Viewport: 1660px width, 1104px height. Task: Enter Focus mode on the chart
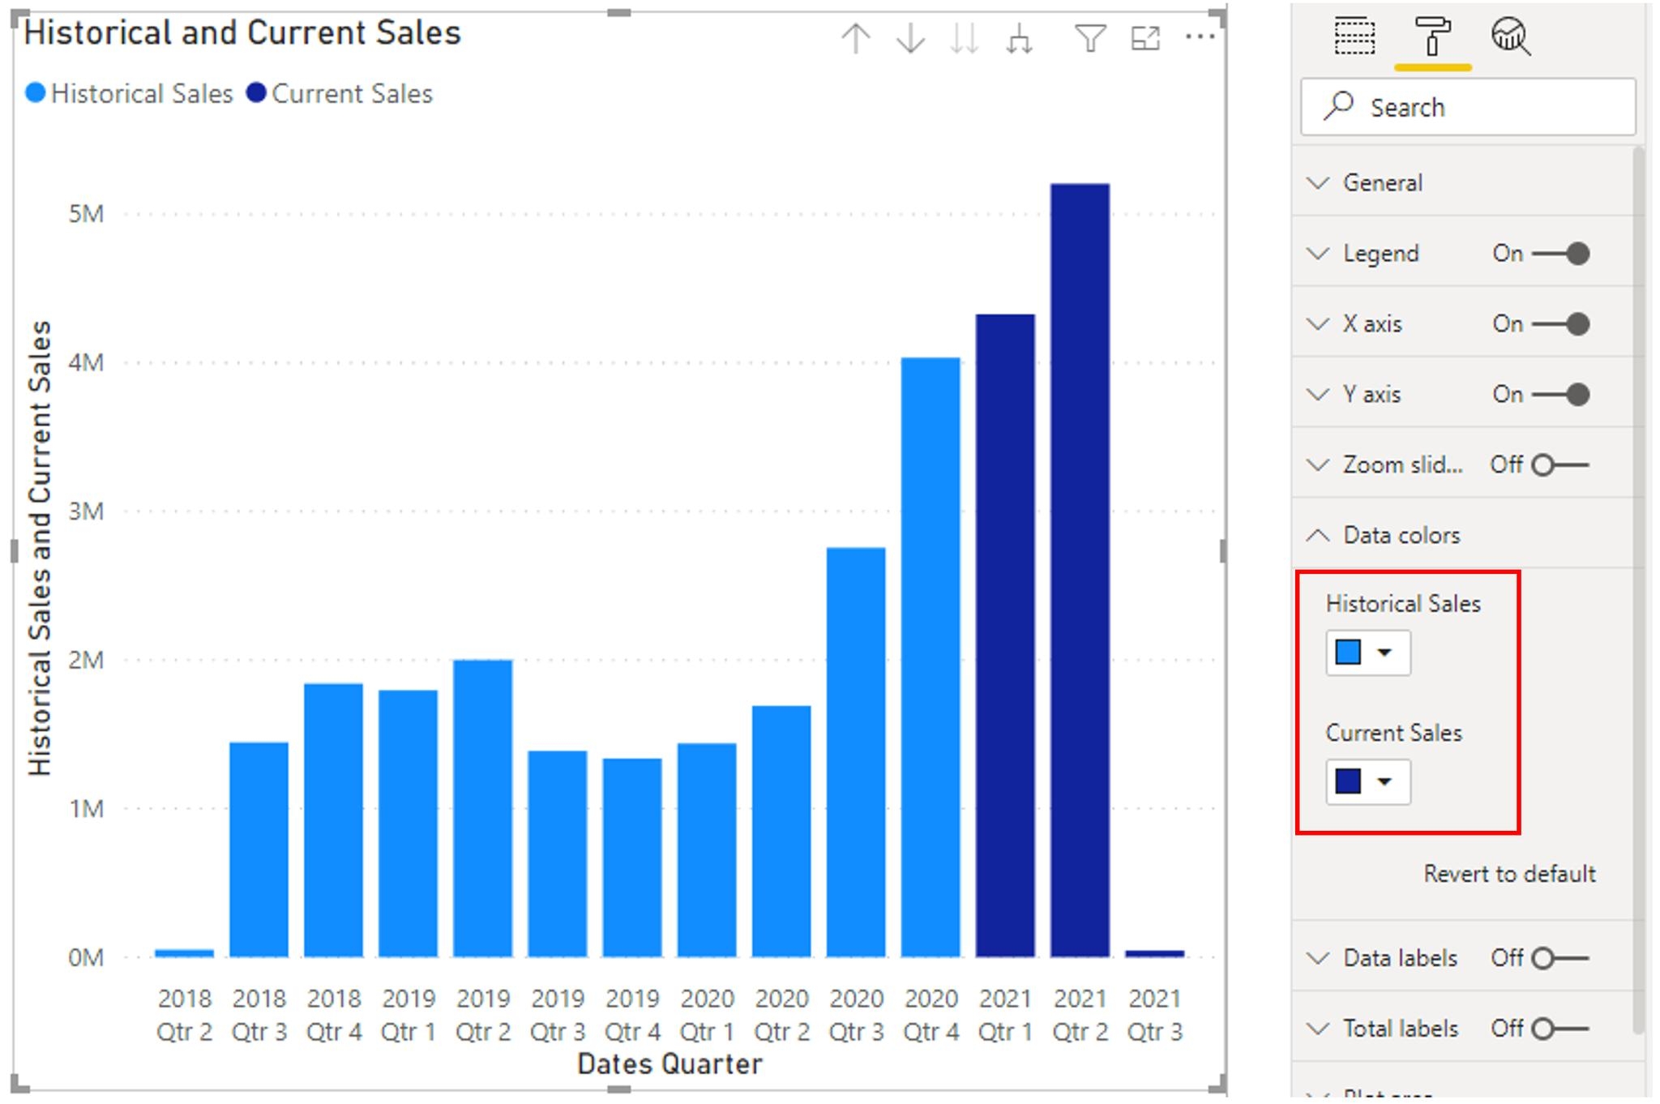pyautogui.click(x=1145, y=38)
